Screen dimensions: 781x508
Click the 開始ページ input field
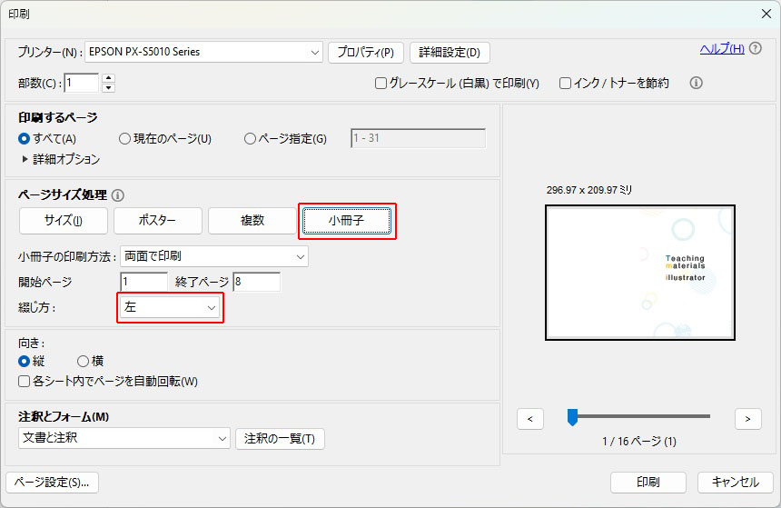144,282
